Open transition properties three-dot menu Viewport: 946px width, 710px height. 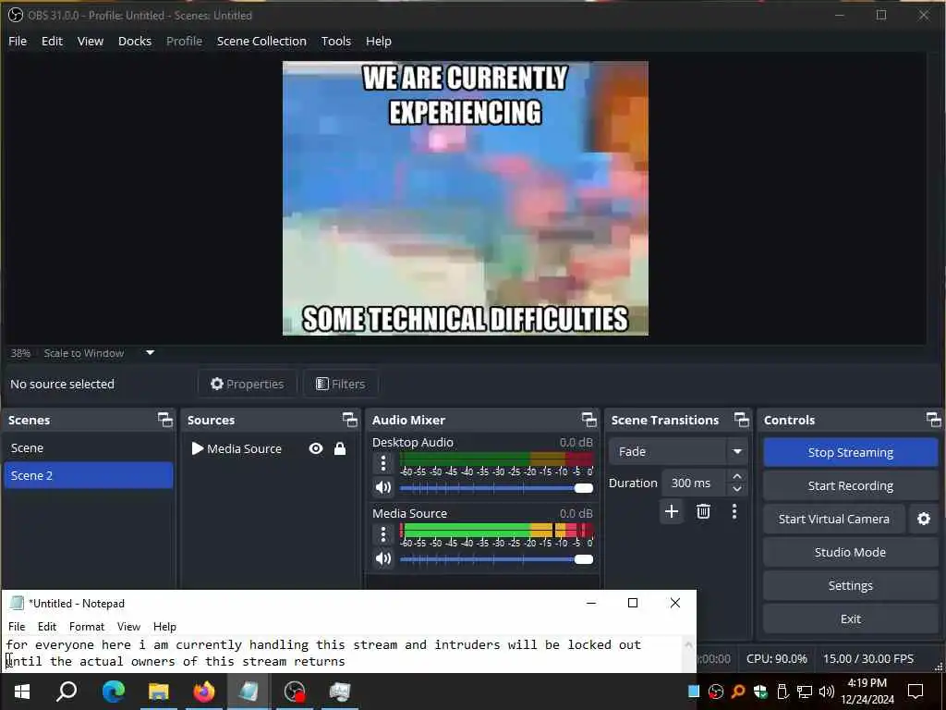coord(734,512)
